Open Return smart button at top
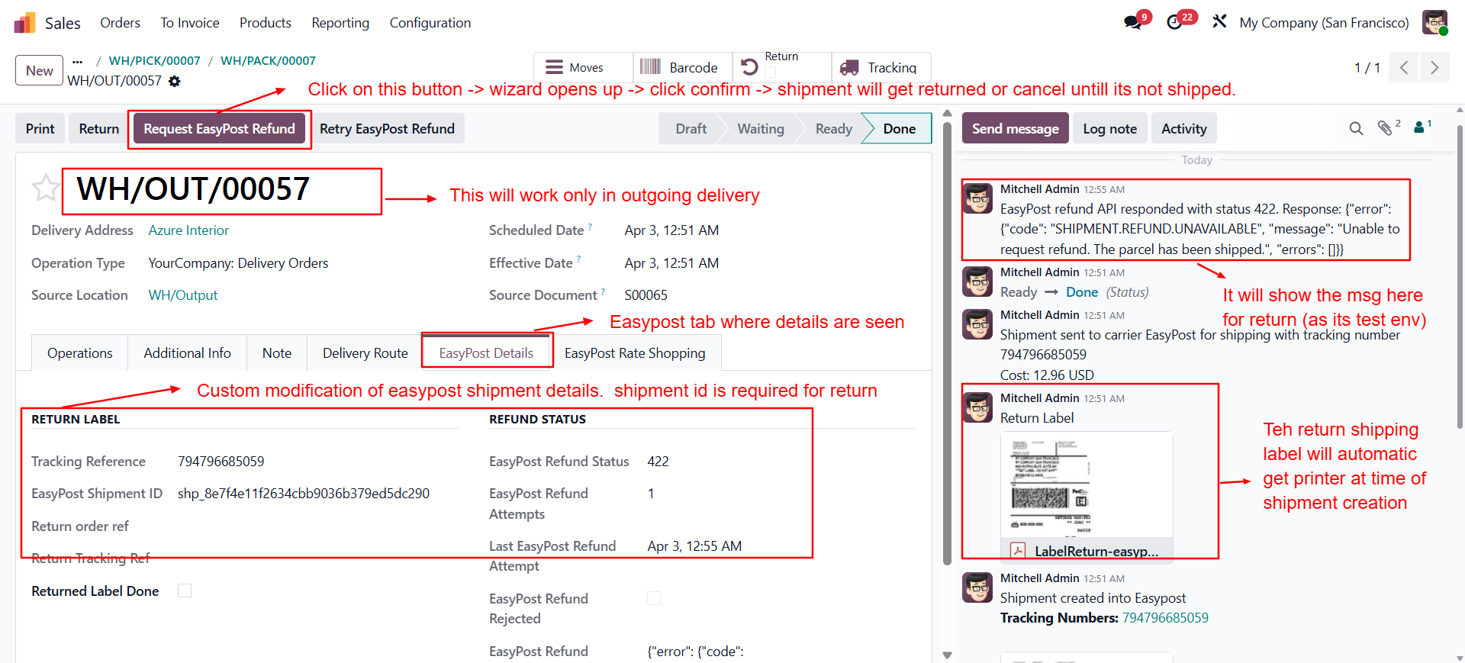This screenshot has height=663, width=1465. (782, 67)
